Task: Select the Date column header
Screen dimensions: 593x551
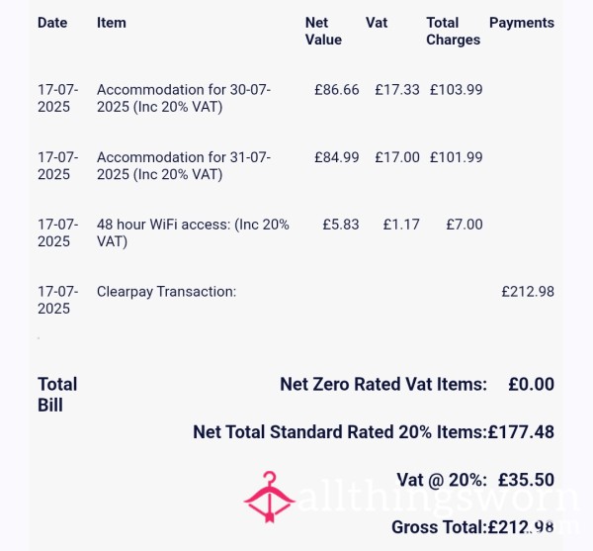Action: pyautogui.click(x=52, y=23)
